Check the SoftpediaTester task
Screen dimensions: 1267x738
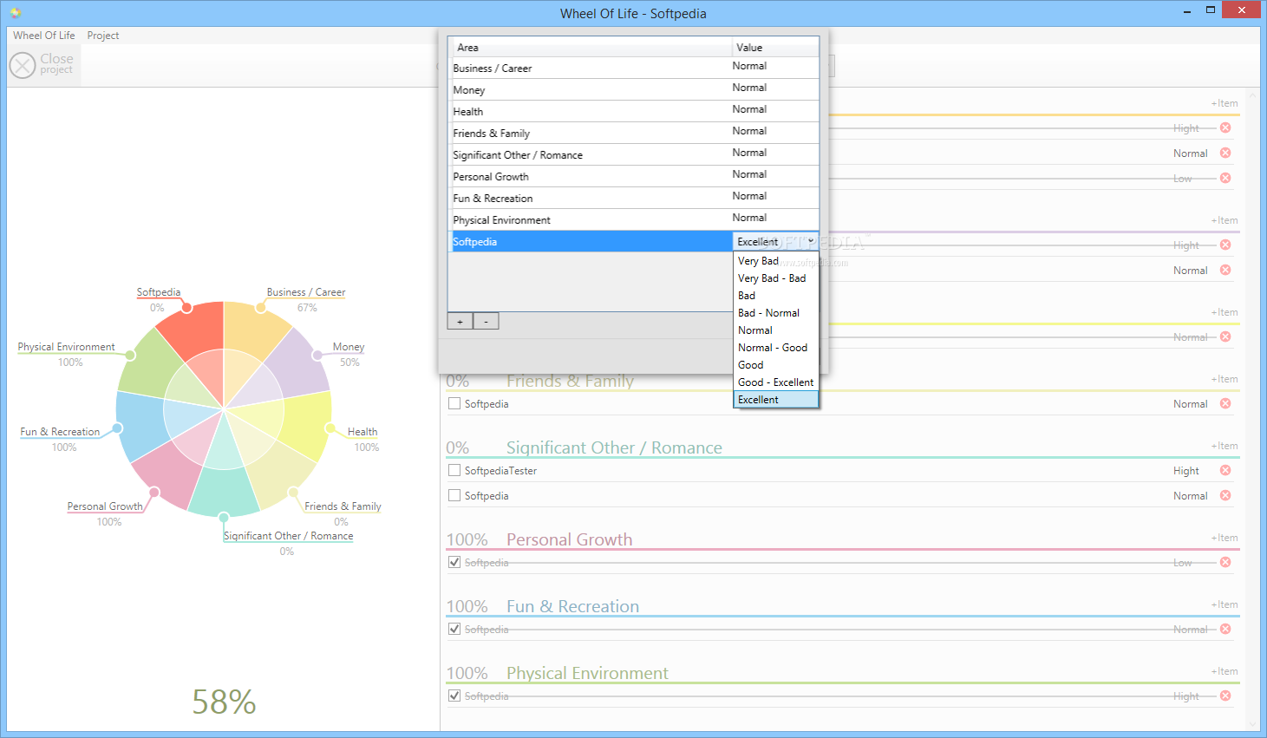pos(454,470)
